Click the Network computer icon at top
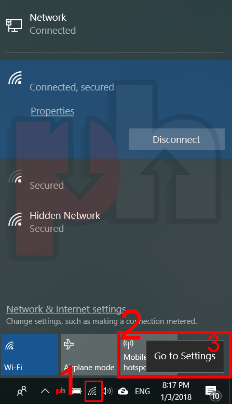The image size is (232, 404). 14,25
